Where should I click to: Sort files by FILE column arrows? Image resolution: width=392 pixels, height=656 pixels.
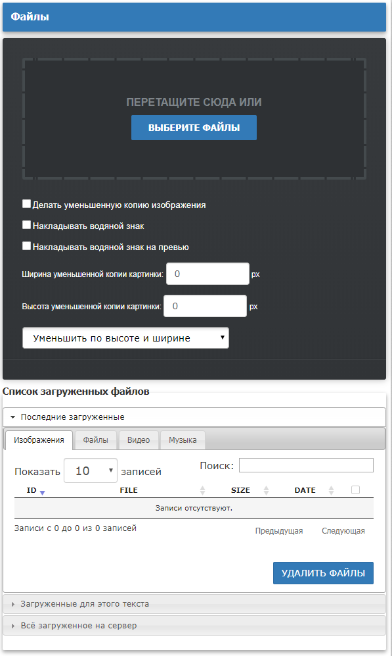[202, 490]
